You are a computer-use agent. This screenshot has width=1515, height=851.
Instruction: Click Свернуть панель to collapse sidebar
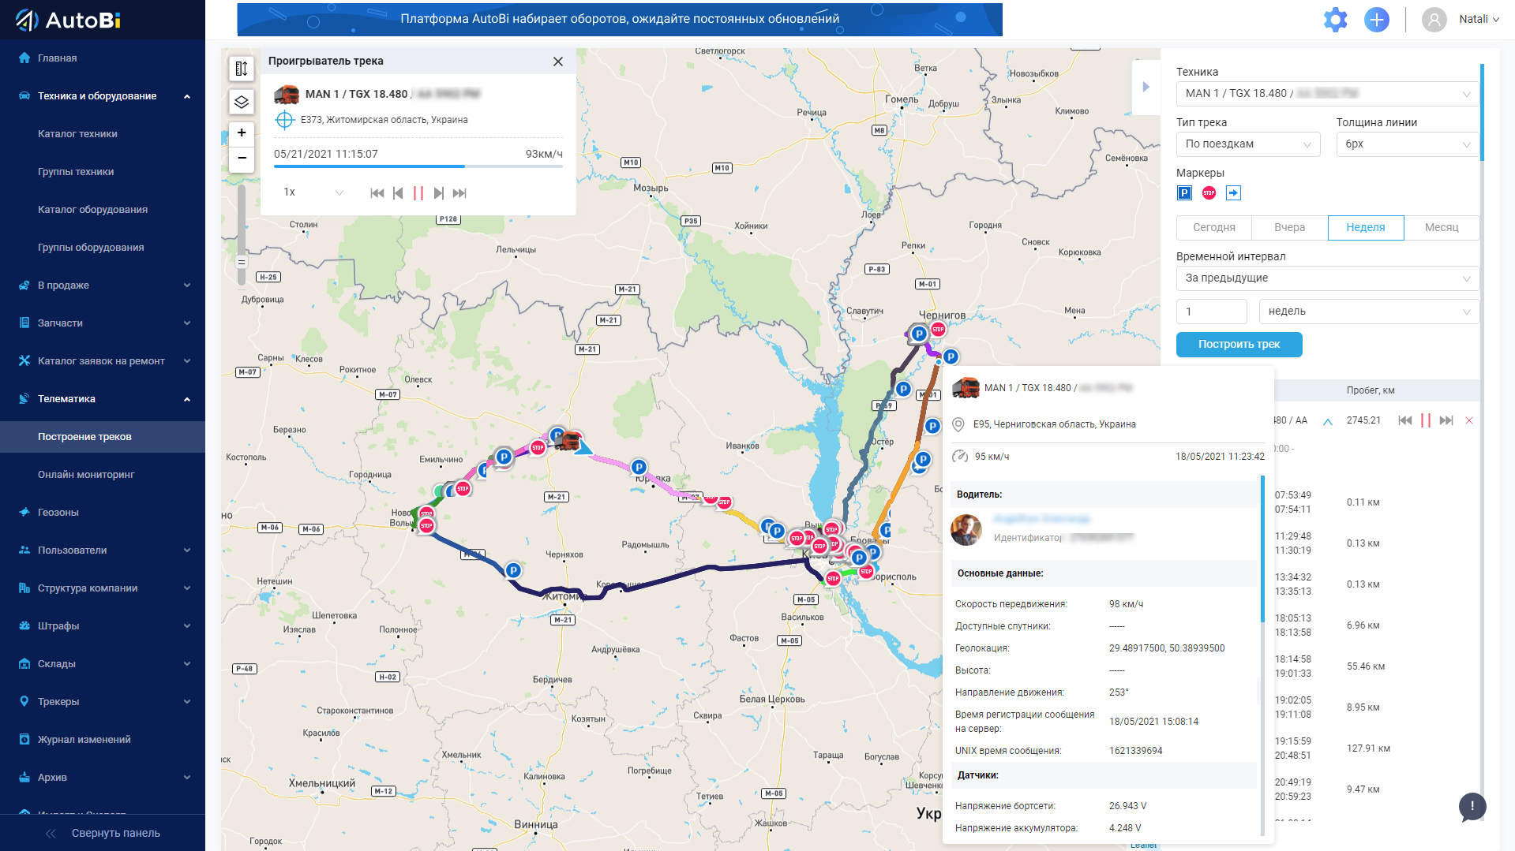click(103, 834)
